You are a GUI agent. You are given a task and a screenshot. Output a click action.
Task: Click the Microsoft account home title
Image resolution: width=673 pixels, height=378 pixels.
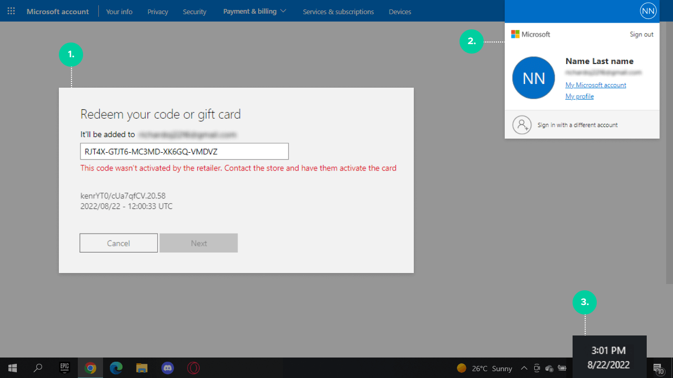(x=58, y=11)
